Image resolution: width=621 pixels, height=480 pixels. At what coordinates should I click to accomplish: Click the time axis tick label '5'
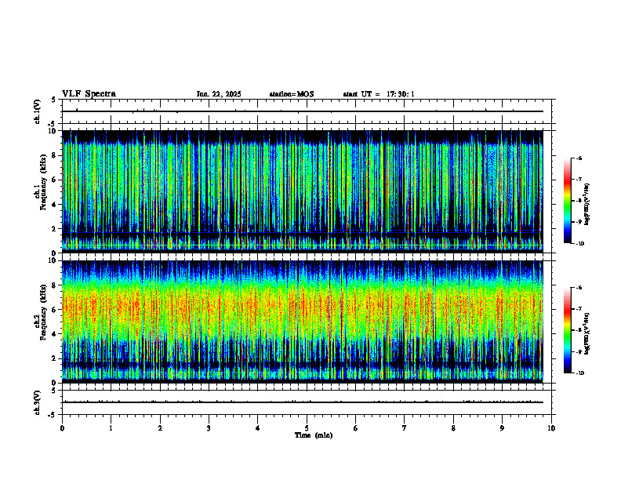click(x=307, y=428)
